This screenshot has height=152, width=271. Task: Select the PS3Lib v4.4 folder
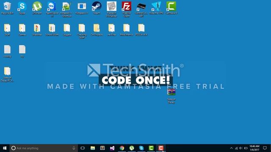click(x=141, y=30)
